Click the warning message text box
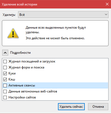 point(55,33)
